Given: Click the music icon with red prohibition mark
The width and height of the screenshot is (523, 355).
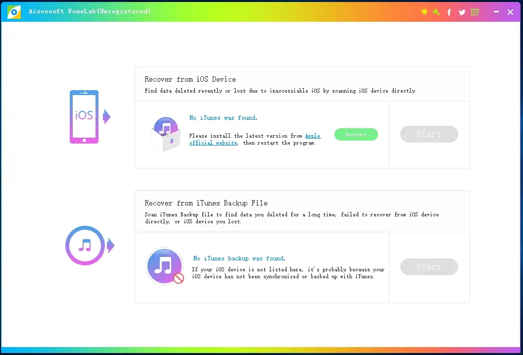Looking at the screenshot, I should [x=165, y=266].
